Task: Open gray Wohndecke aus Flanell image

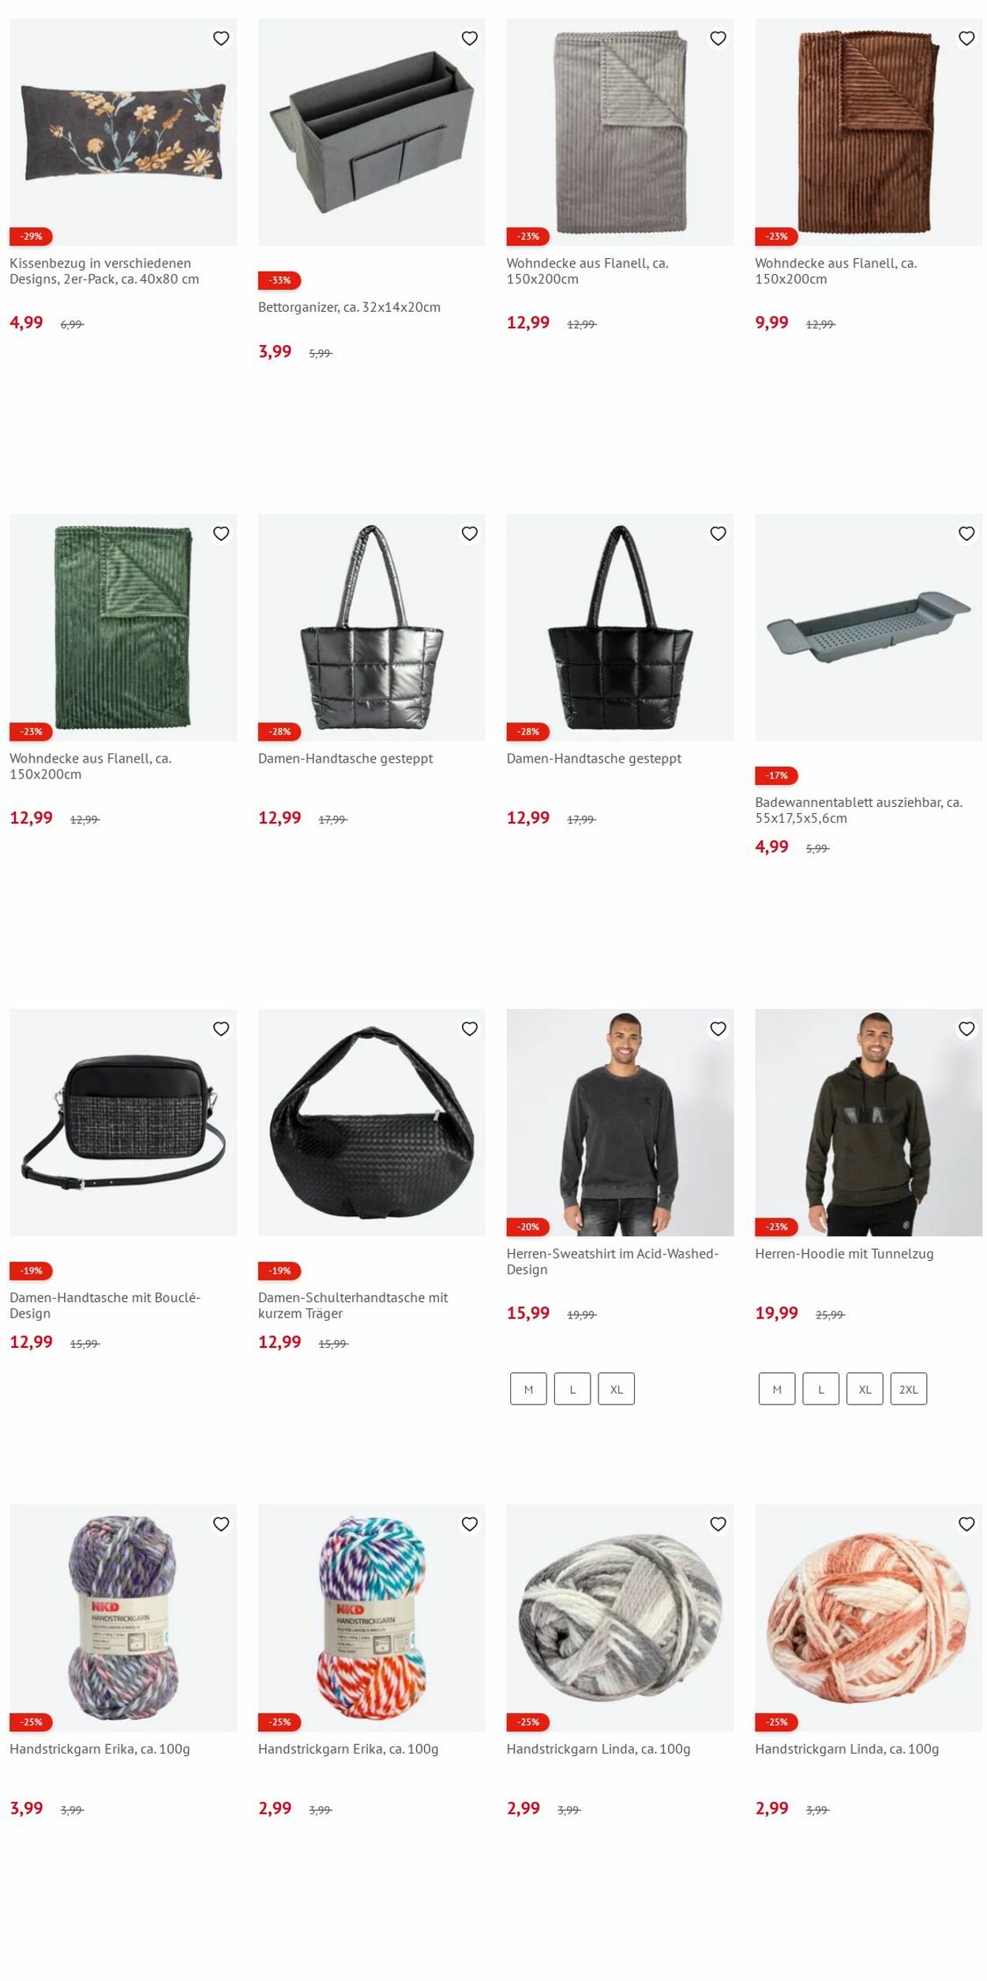Action: click(x=620, y=132)
